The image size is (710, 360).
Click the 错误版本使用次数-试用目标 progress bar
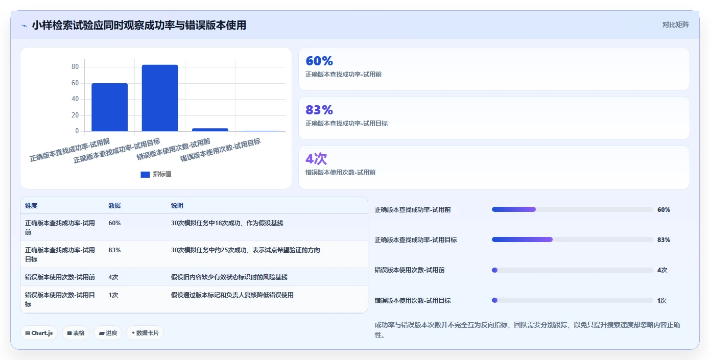click(x=572, y=300)
